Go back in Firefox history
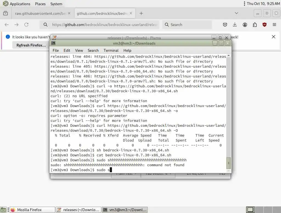The width and height of the screenshot is (281, 213). [7, 25]
